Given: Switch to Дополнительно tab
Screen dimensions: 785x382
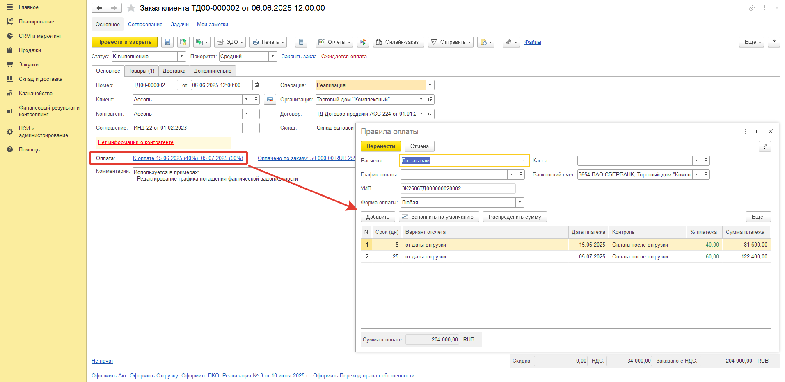Looking at the screenshot, I should click(x=213, y=71).
